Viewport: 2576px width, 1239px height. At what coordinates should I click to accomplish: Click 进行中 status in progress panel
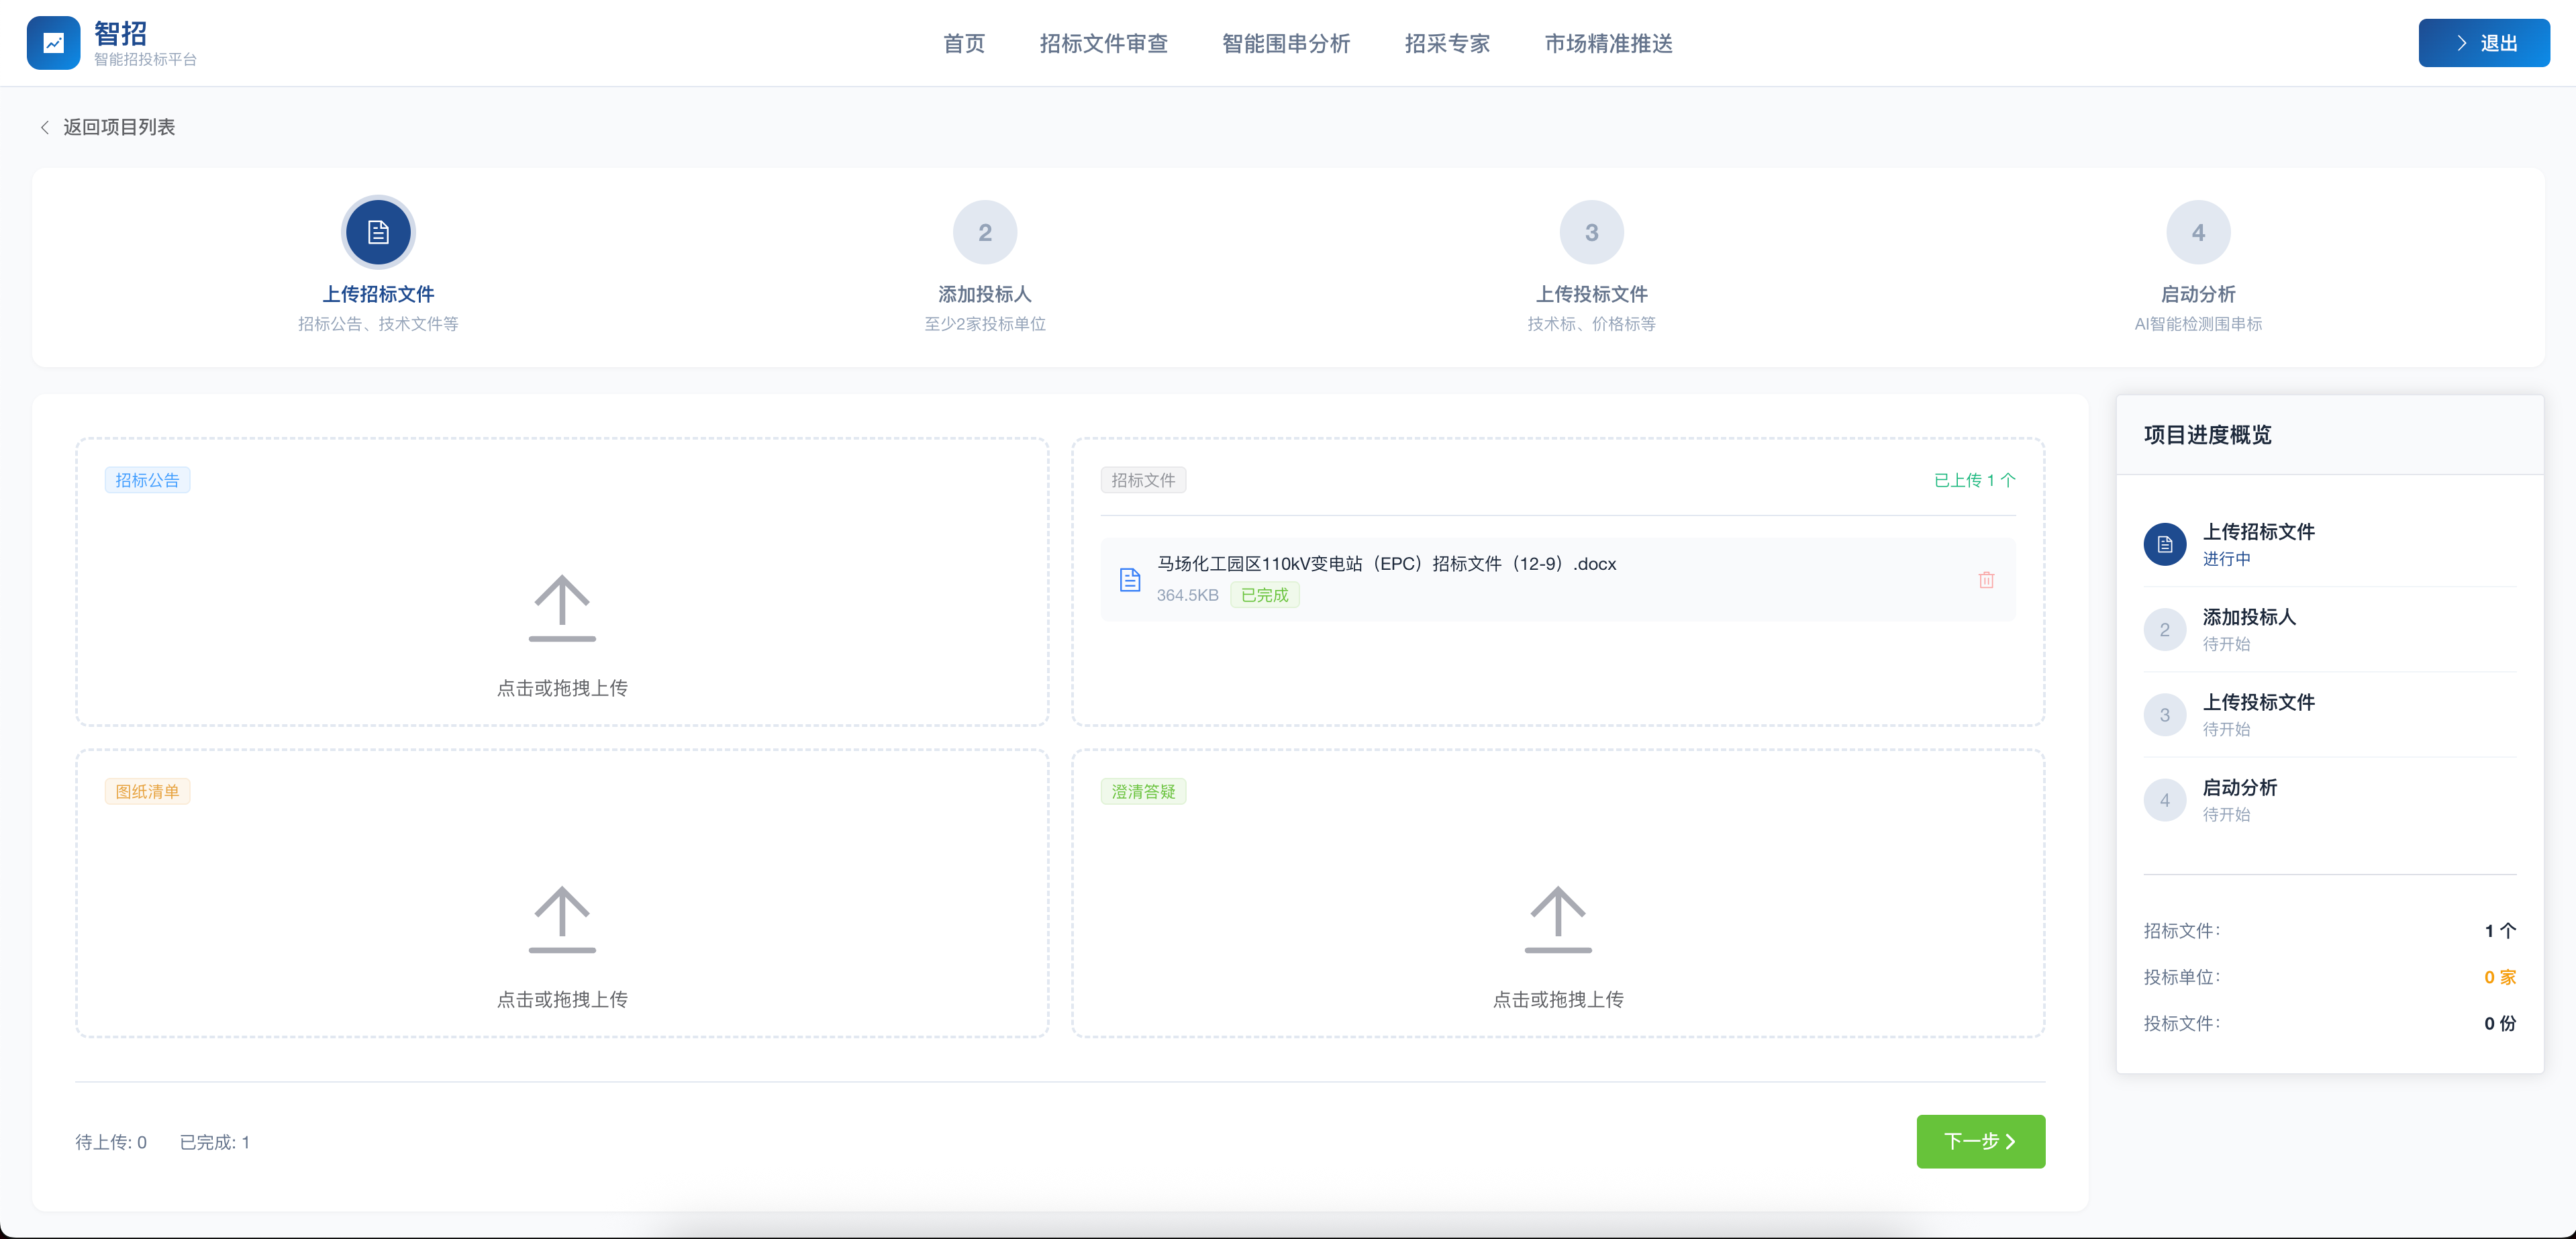2226,559
